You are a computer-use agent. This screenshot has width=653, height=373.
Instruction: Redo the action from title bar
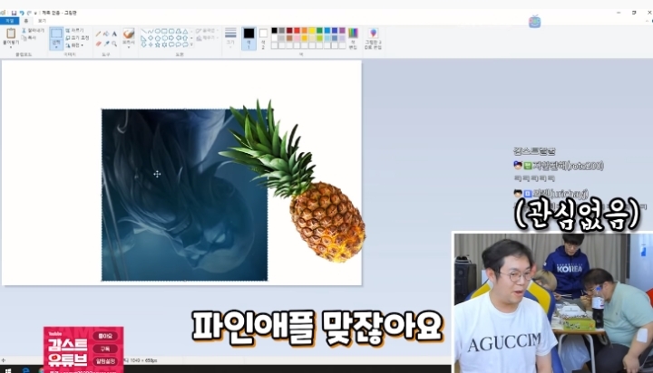point(29,13)
